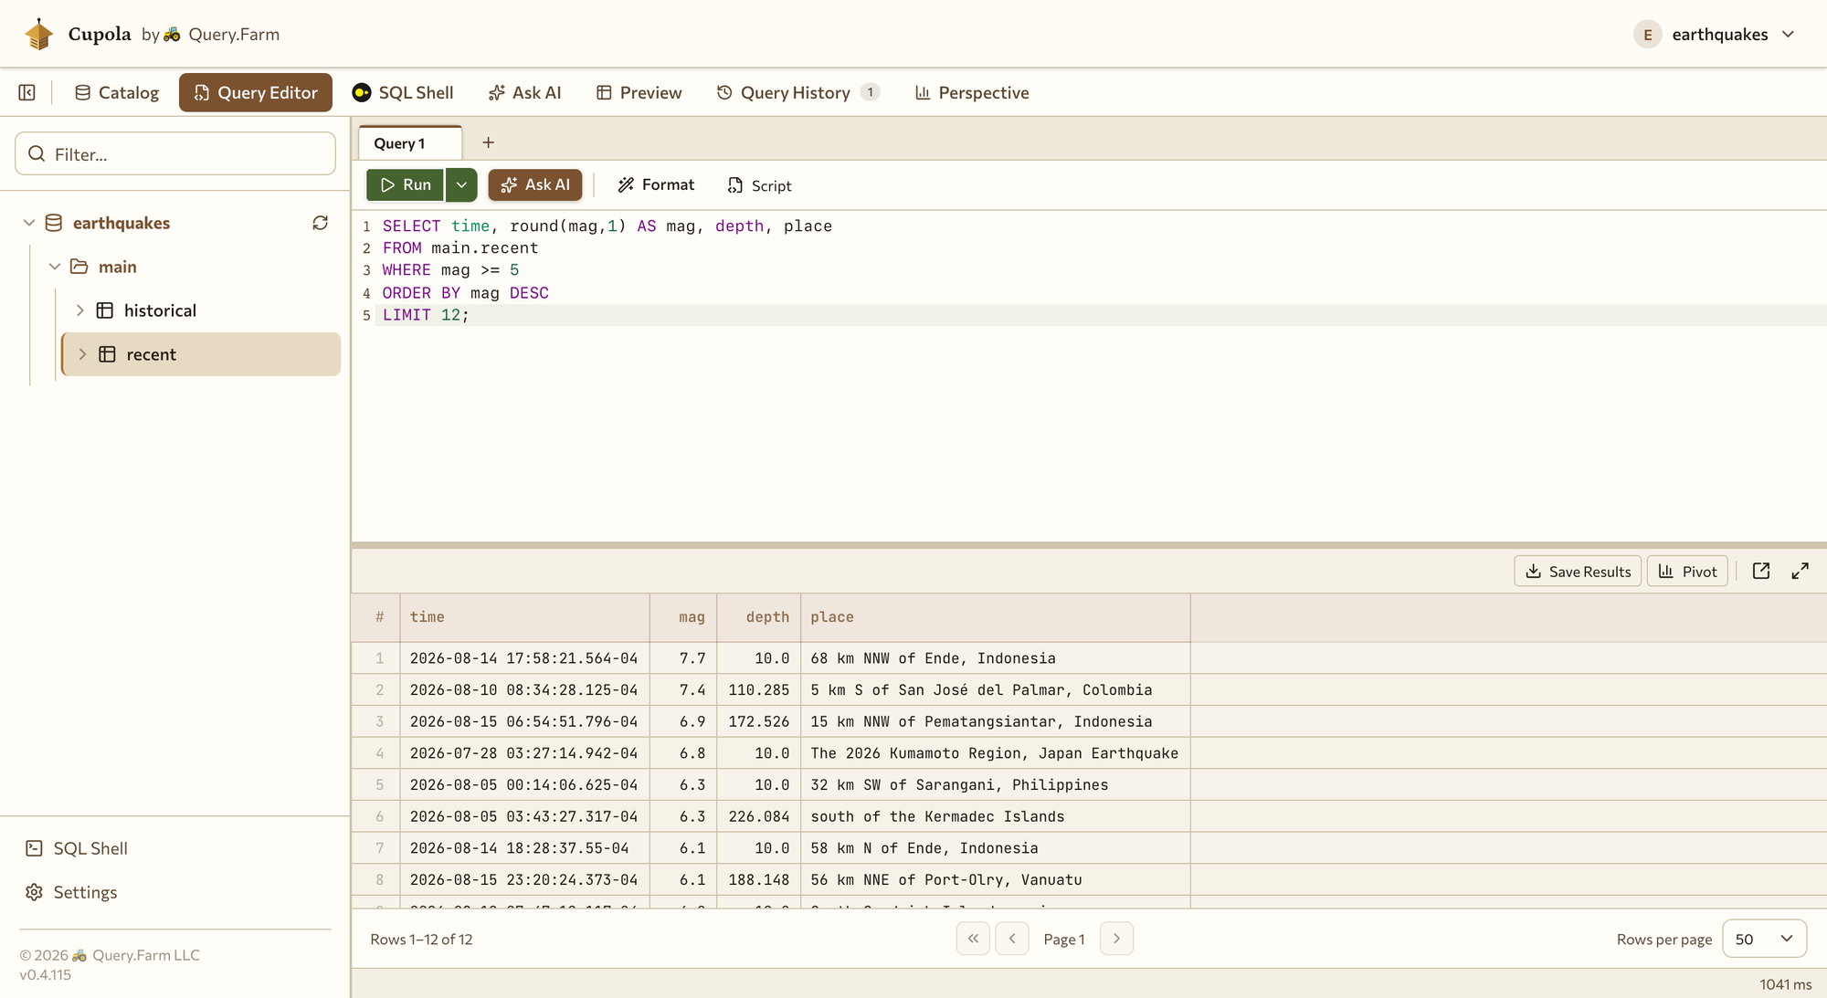Click 'Rows 1–12 of 12' status text
The height and width of the screenshot is (998, 1827).
(421, 939)
